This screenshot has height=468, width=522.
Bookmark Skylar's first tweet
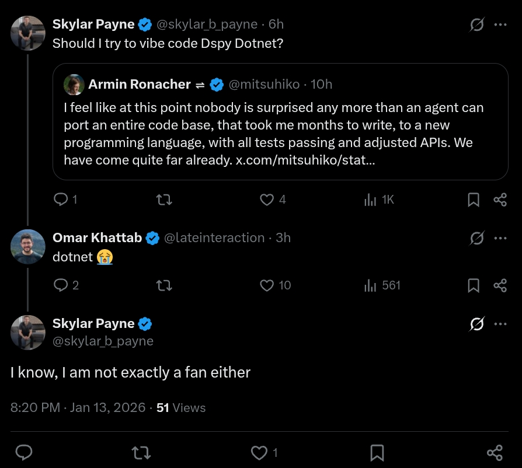(x=474, y=200)
